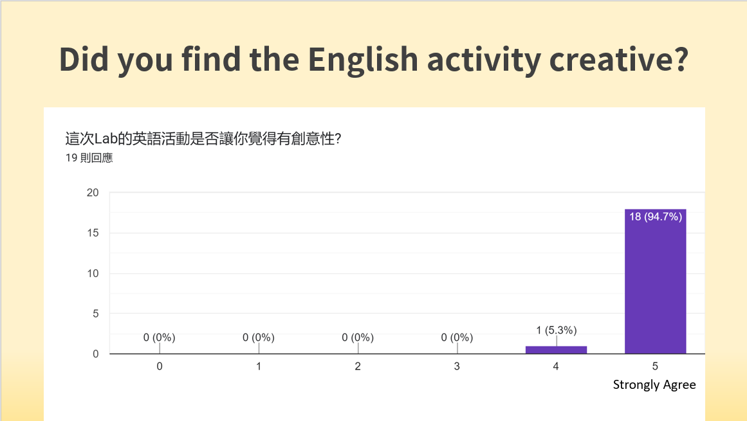Click the y-axis value 15
Viewport: 747px width, 421px height.
coord(93,233)
